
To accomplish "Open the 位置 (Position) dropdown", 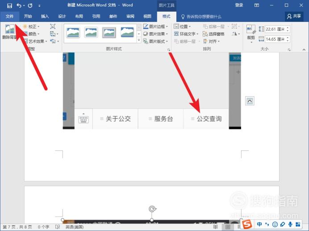I will 182,26.
